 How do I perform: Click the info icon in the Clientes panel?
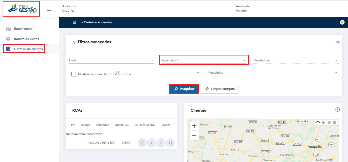337,110
